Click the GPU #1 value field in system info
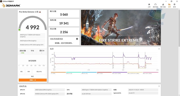Image resolution: width=180 pixels, height=96 pixels. coord(49,90)
